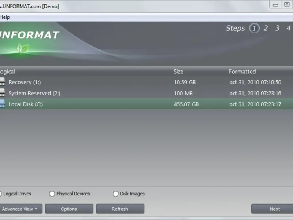293x220 pixels.
Task: Sort by the Size column header
Action: 178,71
